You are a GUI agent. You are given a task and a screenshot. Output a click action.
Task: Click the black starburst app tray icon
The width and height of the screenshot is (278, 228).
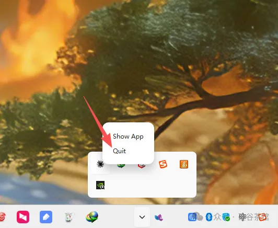point(100,164)
